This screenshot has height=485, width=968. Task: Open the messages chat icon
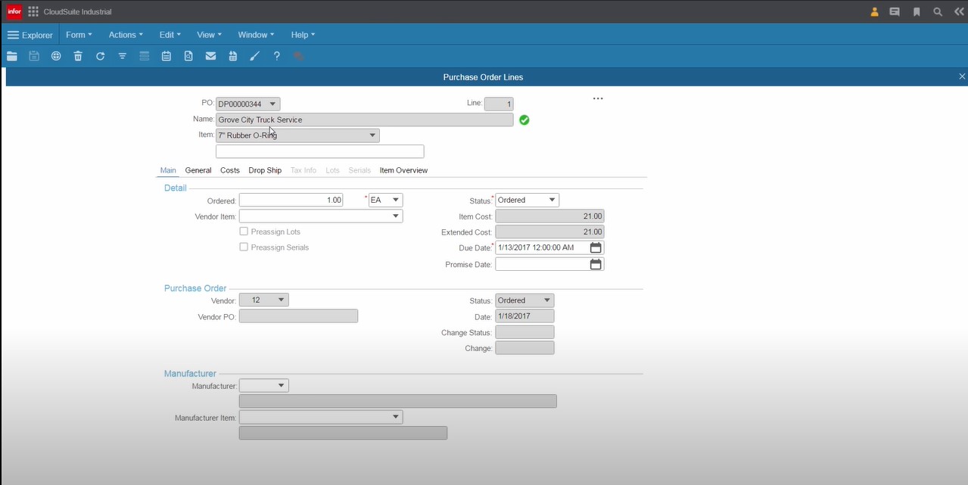pos(895,12)
